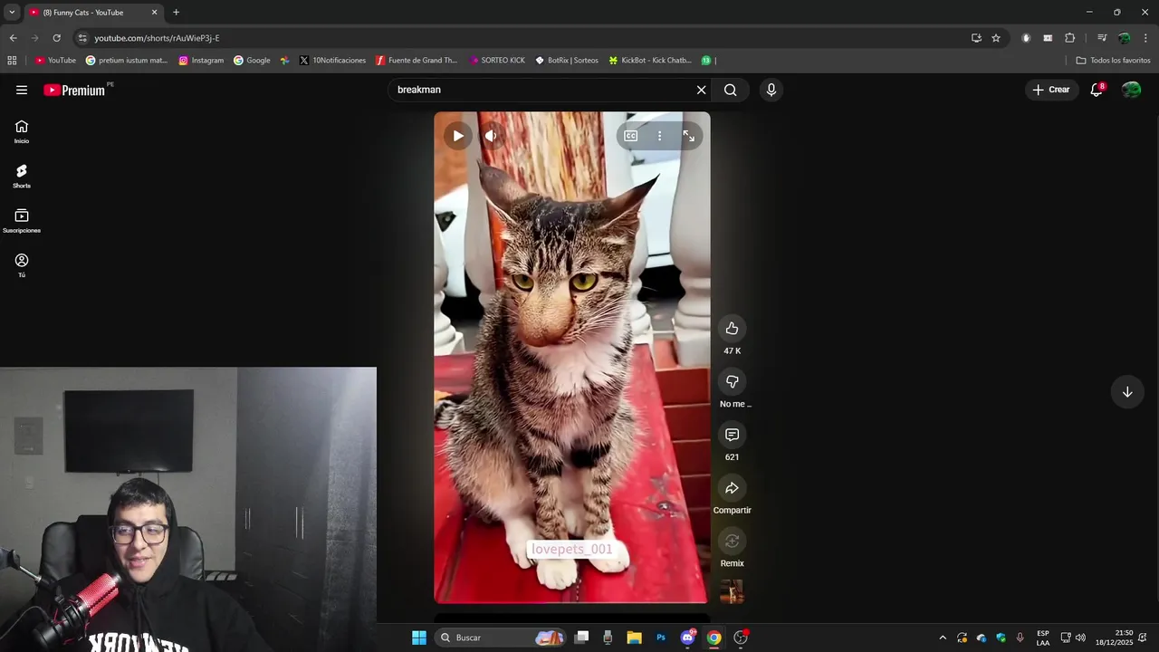Open Chrome extensions puzzle menu
1159x652 pixels.
point(1070,38)
